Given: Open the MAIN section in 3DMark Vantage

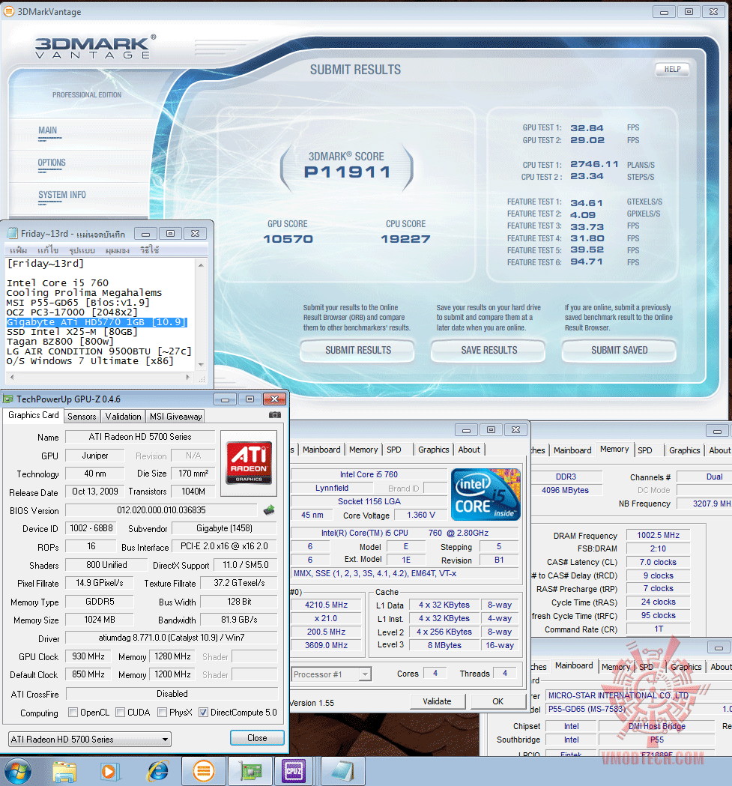Looking at the screenshot, I should [x=48, y=130].
